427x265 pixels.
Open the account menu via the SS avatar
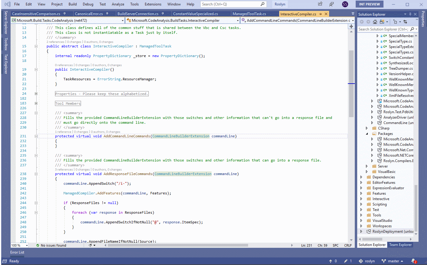pos(345,4)
